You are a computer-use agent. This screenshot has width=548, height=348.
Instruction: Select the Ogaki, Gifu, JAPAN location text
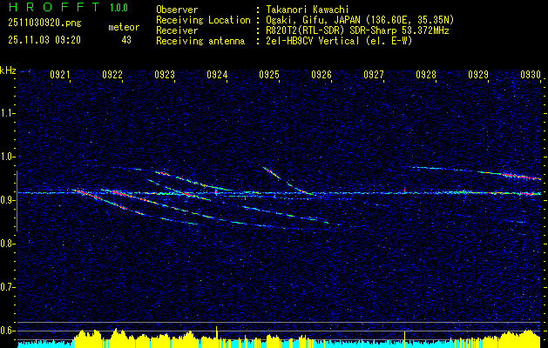pyautogui.click(x=360, y=20)
